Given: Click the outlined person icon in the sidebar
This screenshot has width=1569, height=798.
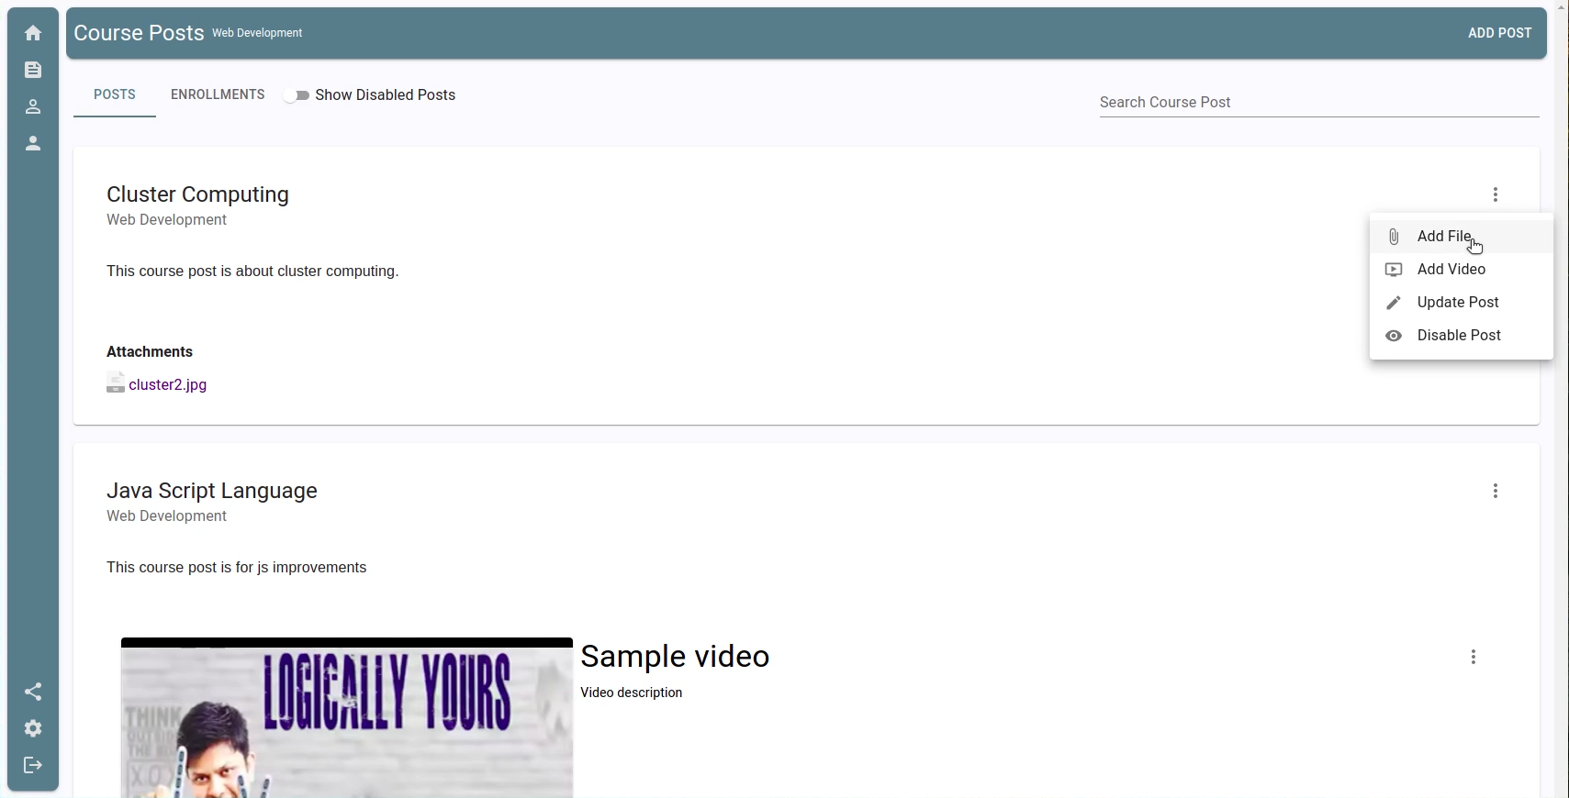Looking at the screenshot, I should click(33, 106).
